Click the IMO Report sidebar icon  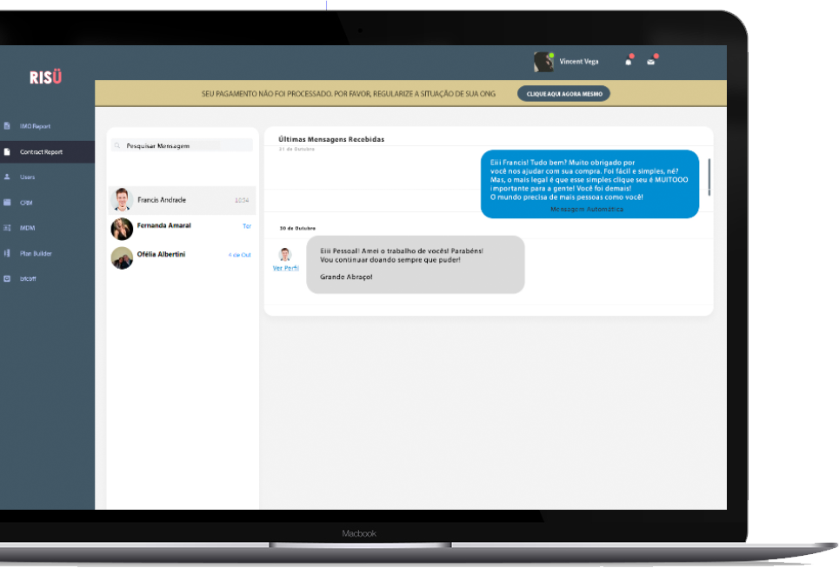(7, 126)
